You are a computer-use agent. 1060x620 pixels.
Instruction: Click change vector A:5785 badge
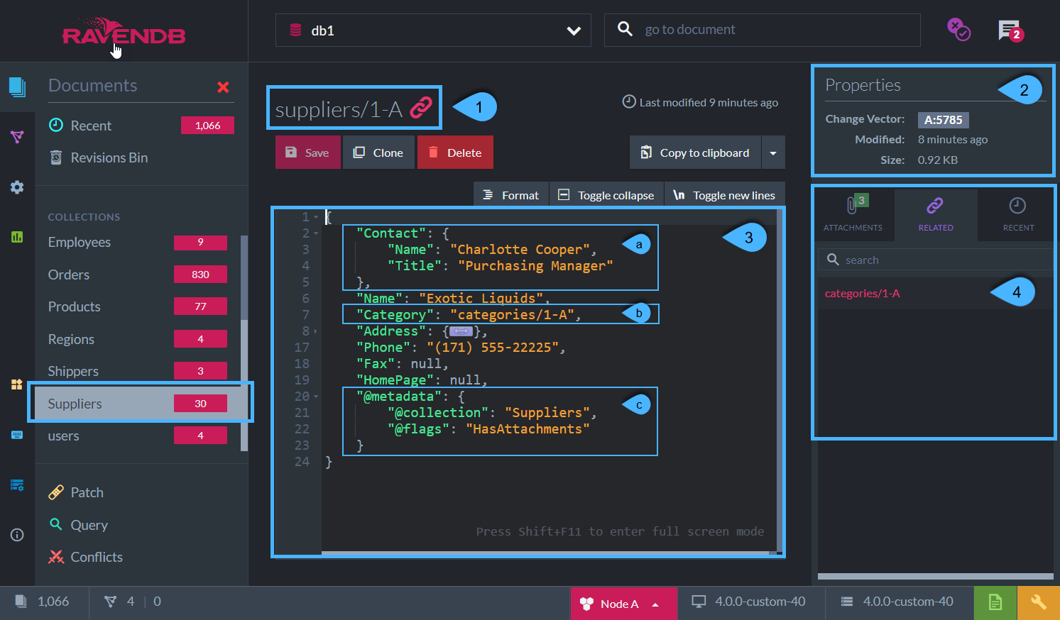click(x=943, y=120)
